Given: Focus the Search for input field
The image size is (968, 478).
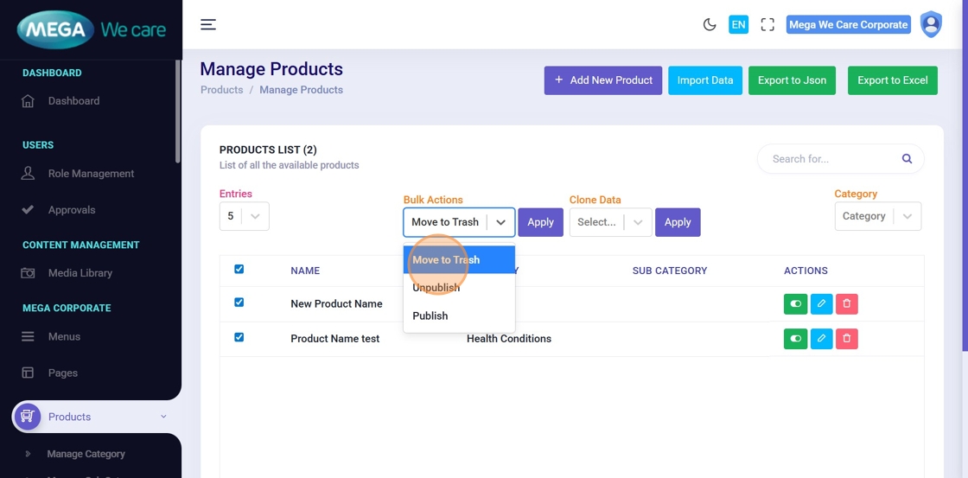Looking at the screenshot, I should (830, 159).
